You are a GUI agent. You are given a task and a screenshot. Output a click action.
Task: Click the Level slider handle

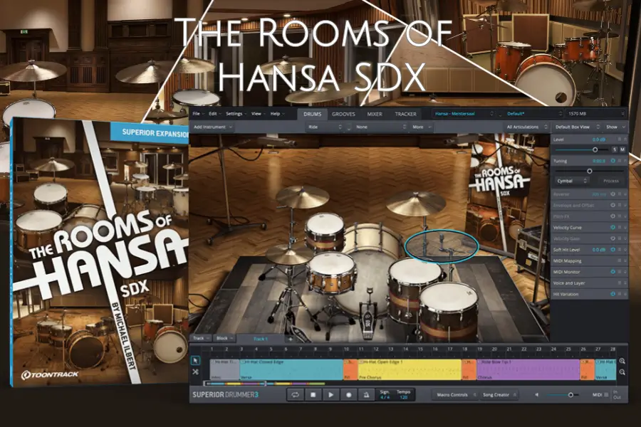click(595, 150)
